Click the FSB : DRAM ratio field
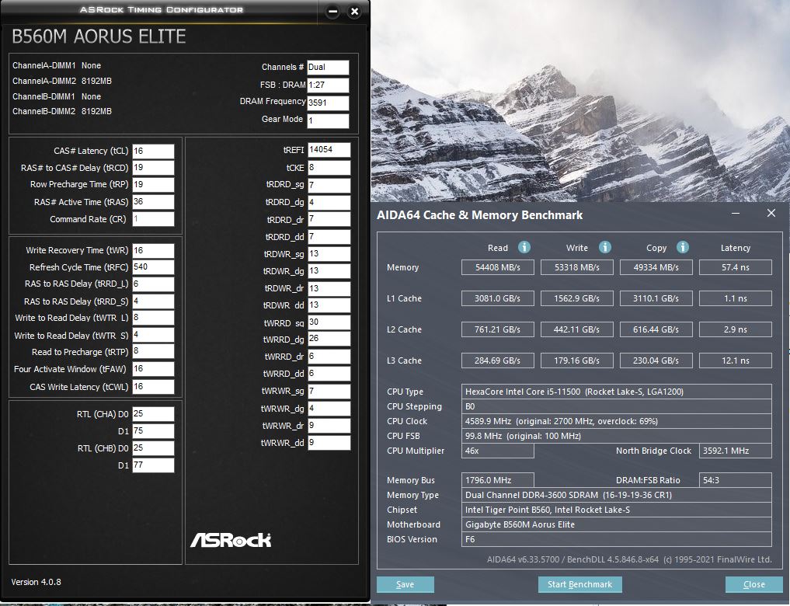The width and height of the screenshot is (790, 606). (x=328, y=85)
